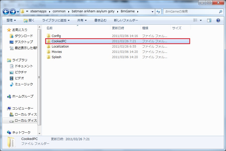Click the change view icon
The image size is (226, 151).
click(195, 20)
